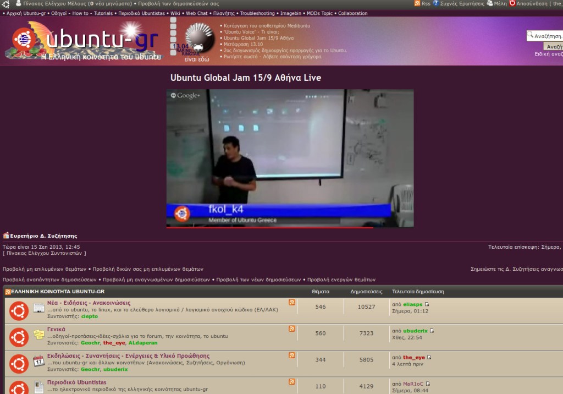Click moderator clepto link
The image size is (563, 394).
coord(90,316)
